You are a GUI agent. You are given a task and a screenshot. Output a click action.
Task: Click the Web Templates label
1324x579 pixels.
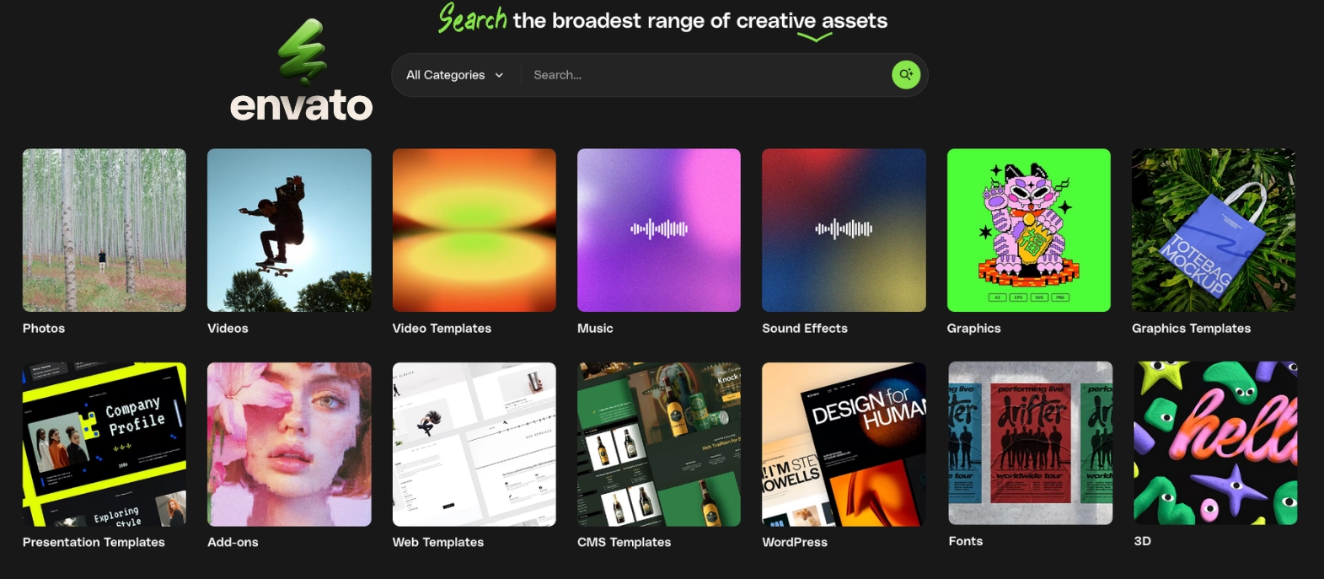[438, 543]
